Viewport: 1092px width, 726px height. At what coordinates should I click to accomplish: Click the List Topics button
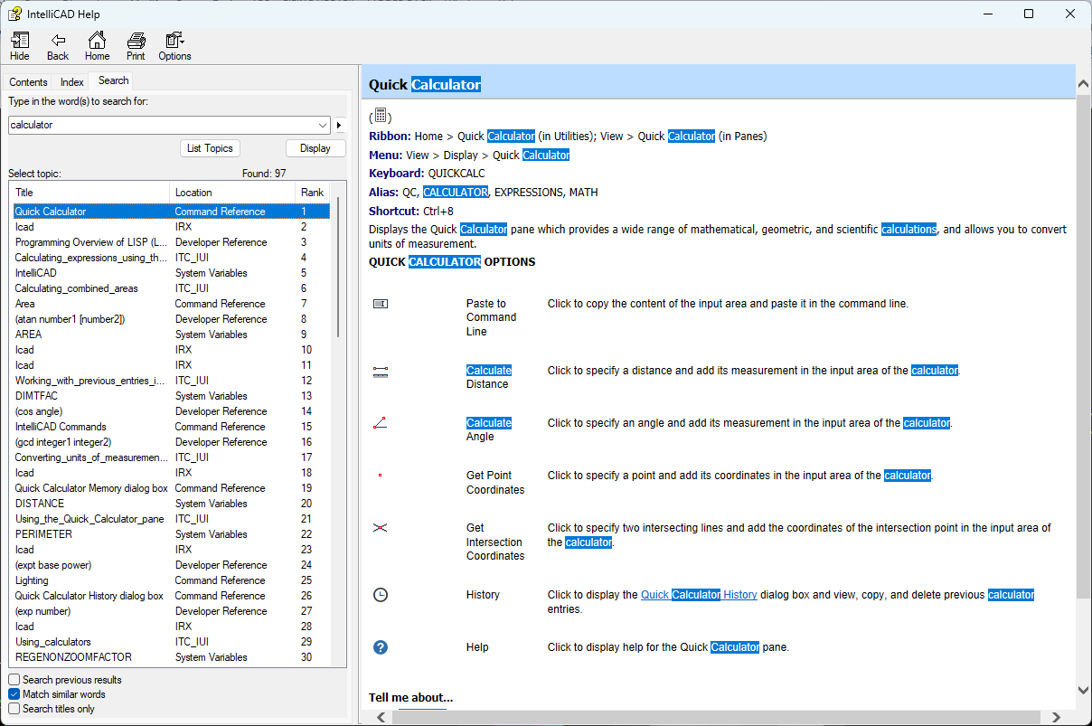210,148
